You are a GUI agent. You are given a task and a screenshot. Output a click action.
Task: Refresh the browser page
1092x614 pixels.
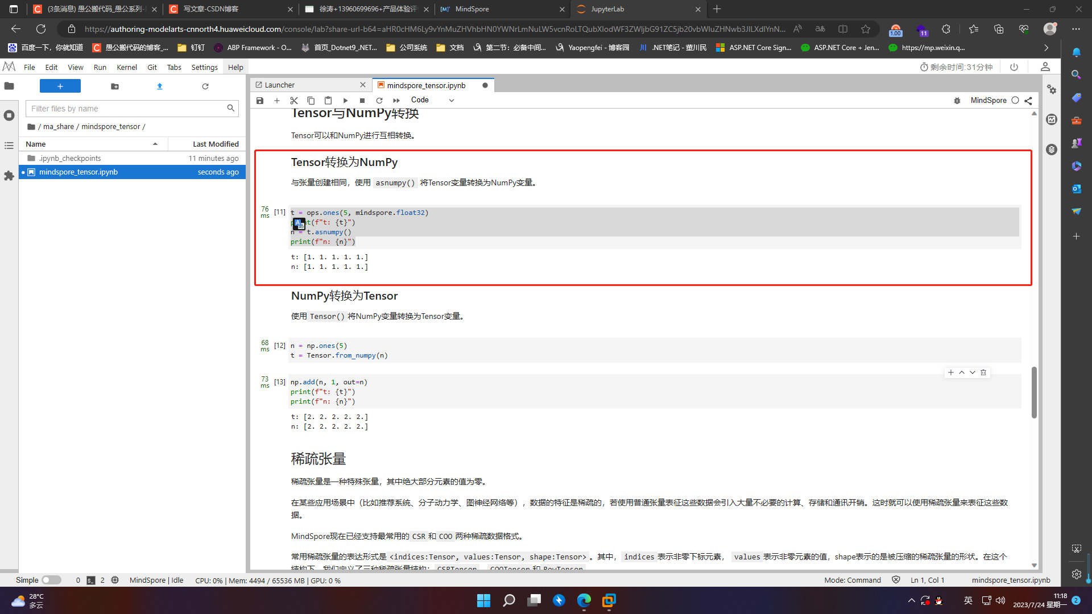tap(41, 29)
